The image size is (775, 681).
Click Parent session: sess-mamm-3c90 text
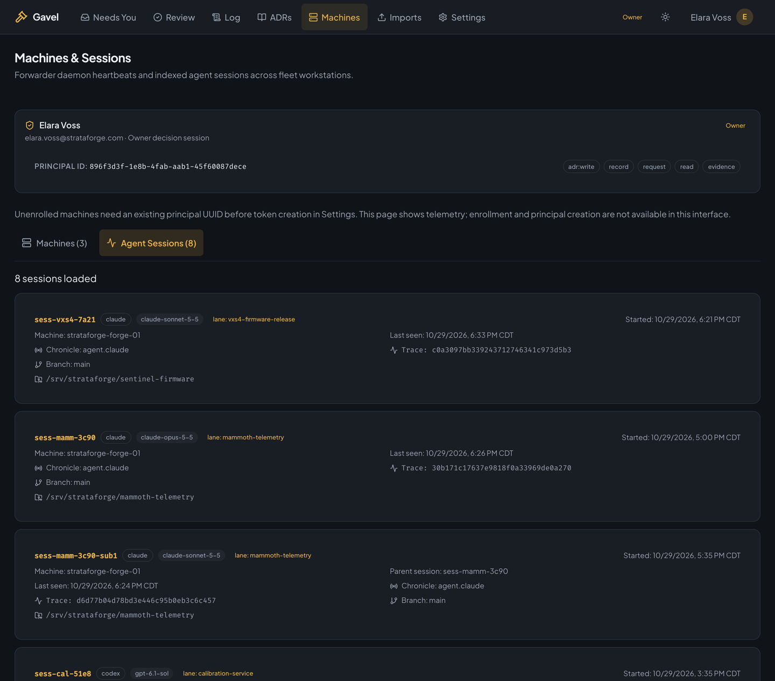click(x=449, y=571)
